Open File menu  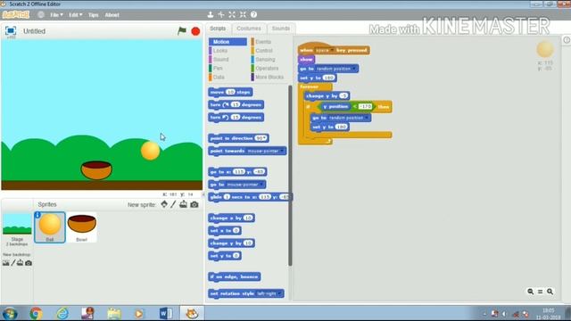(56, 15)
